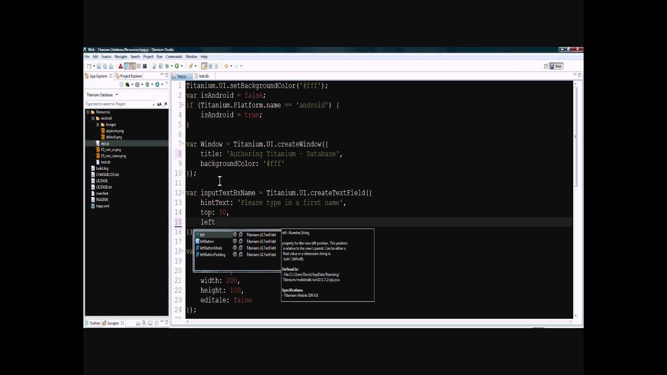Click the blue settings icon in App Explorer toolbar
Viewport: 667px width, 375px height.
[157, 84]
